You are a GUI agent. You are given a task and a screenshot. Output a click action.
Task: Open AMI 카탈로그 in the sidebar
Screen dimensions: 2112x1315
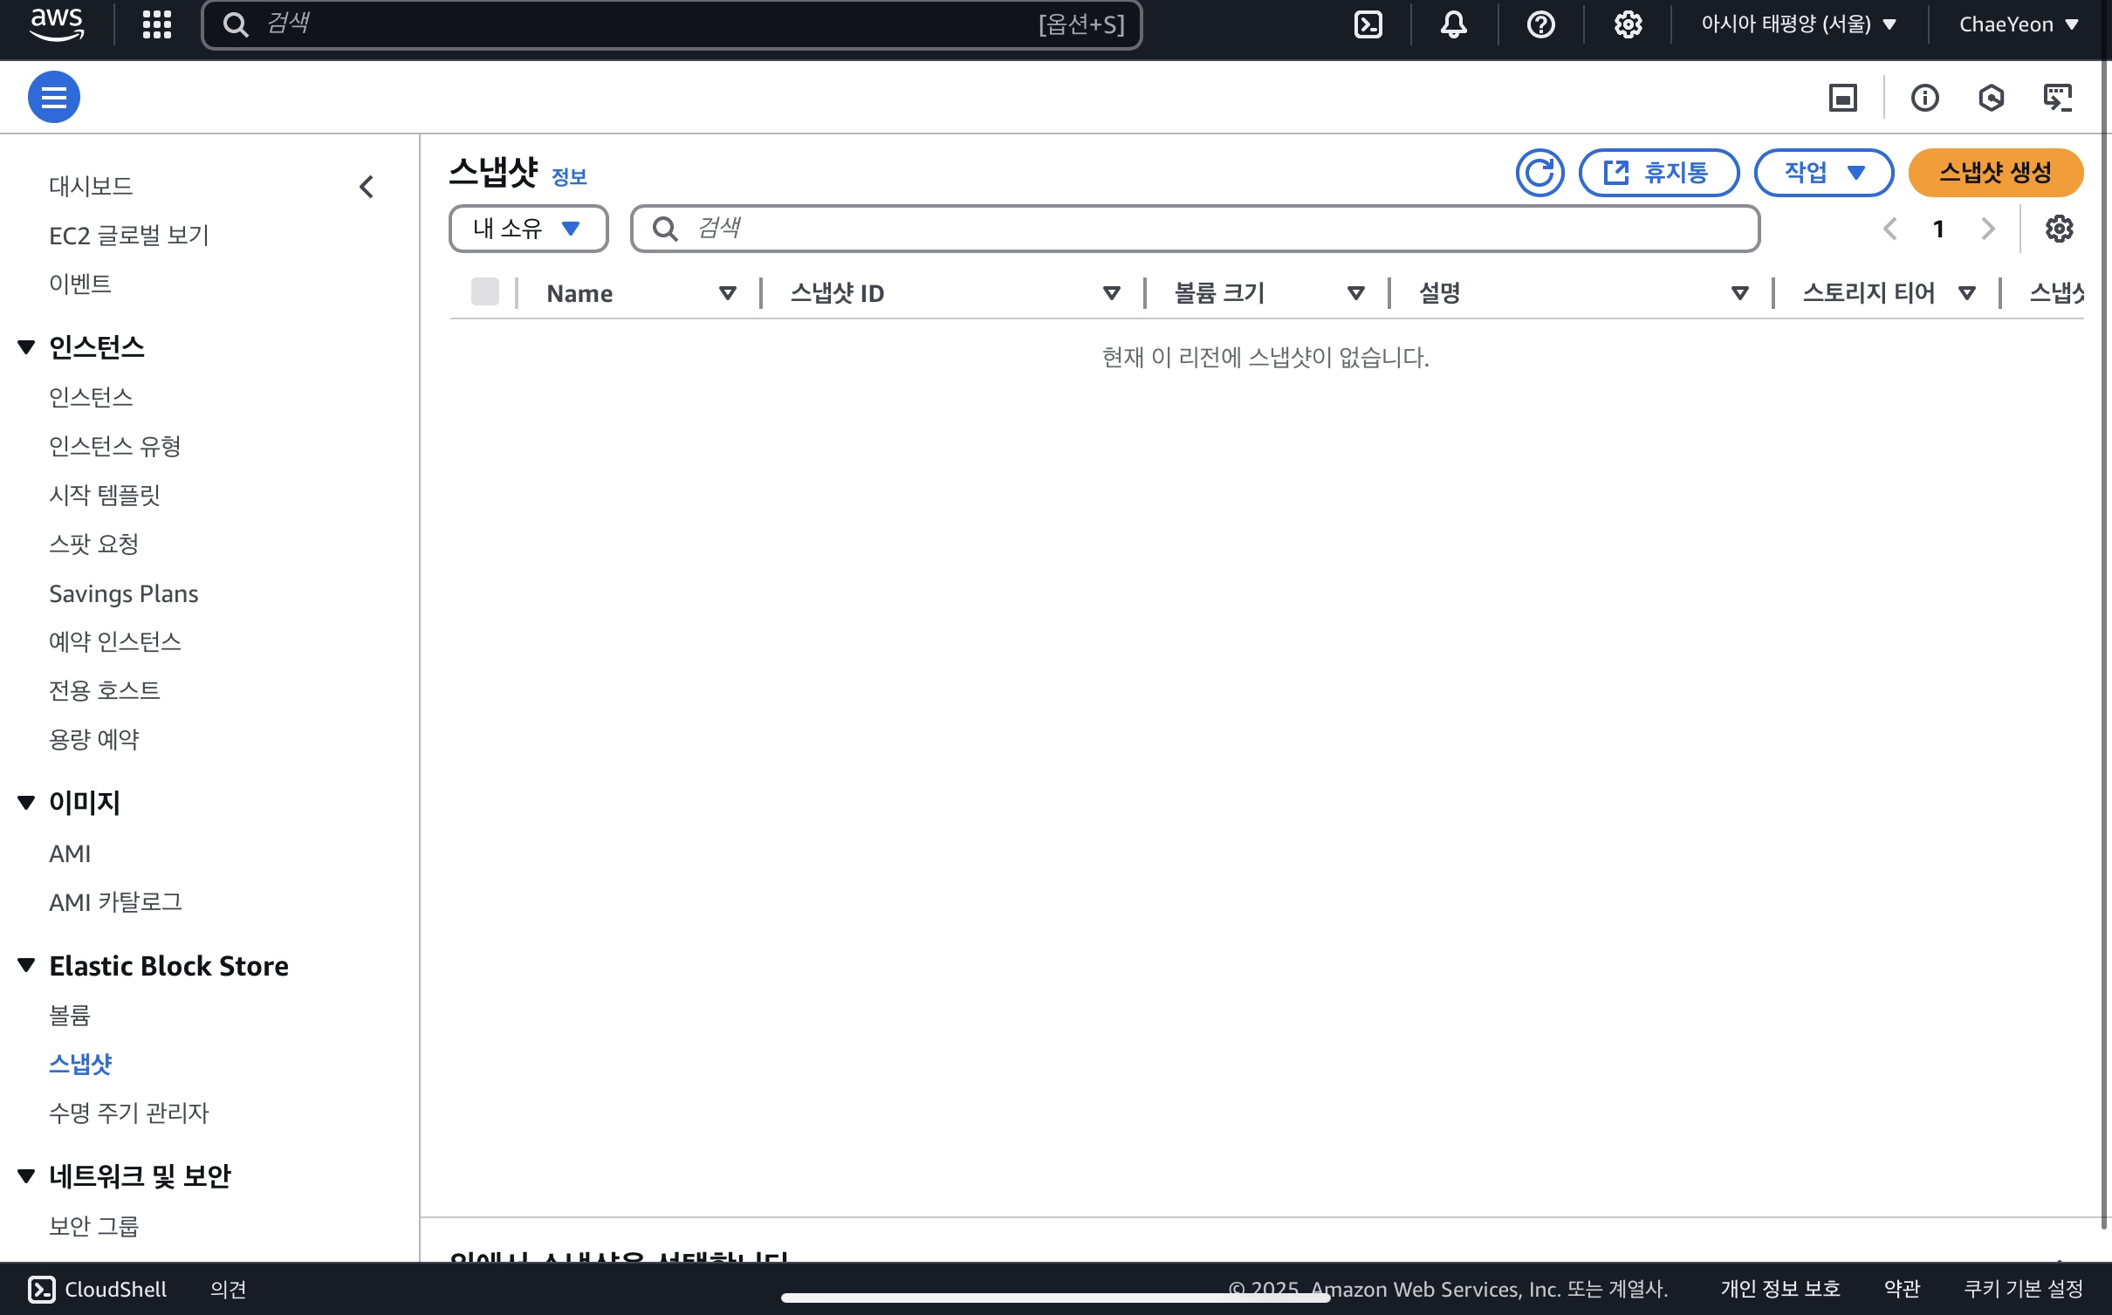115,902
